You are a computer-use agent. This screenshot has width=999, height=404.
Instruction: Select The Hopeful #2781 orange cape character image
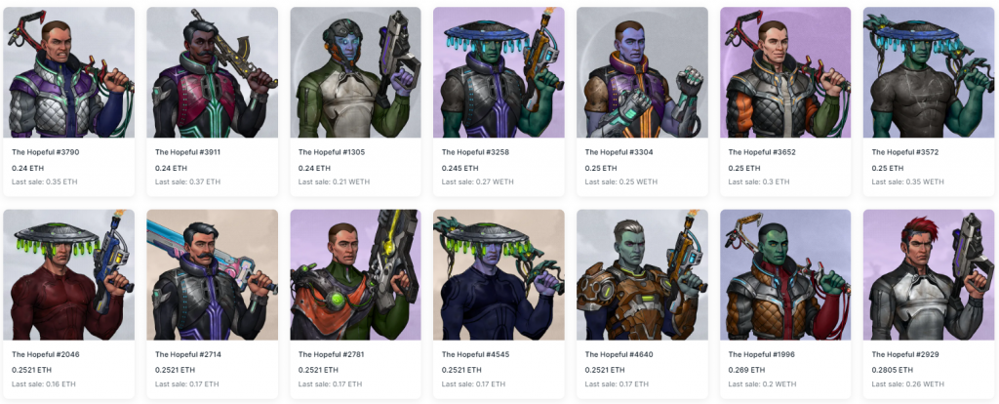pos(355,275)
